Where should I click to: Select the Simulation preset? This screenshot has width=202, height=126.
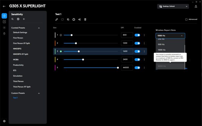(x=18, y=76)
